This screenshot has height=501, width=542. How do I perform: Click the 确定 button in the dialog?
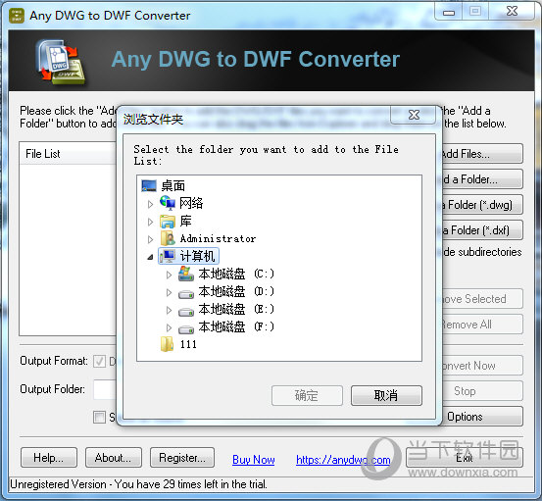[x=307, y=395]
